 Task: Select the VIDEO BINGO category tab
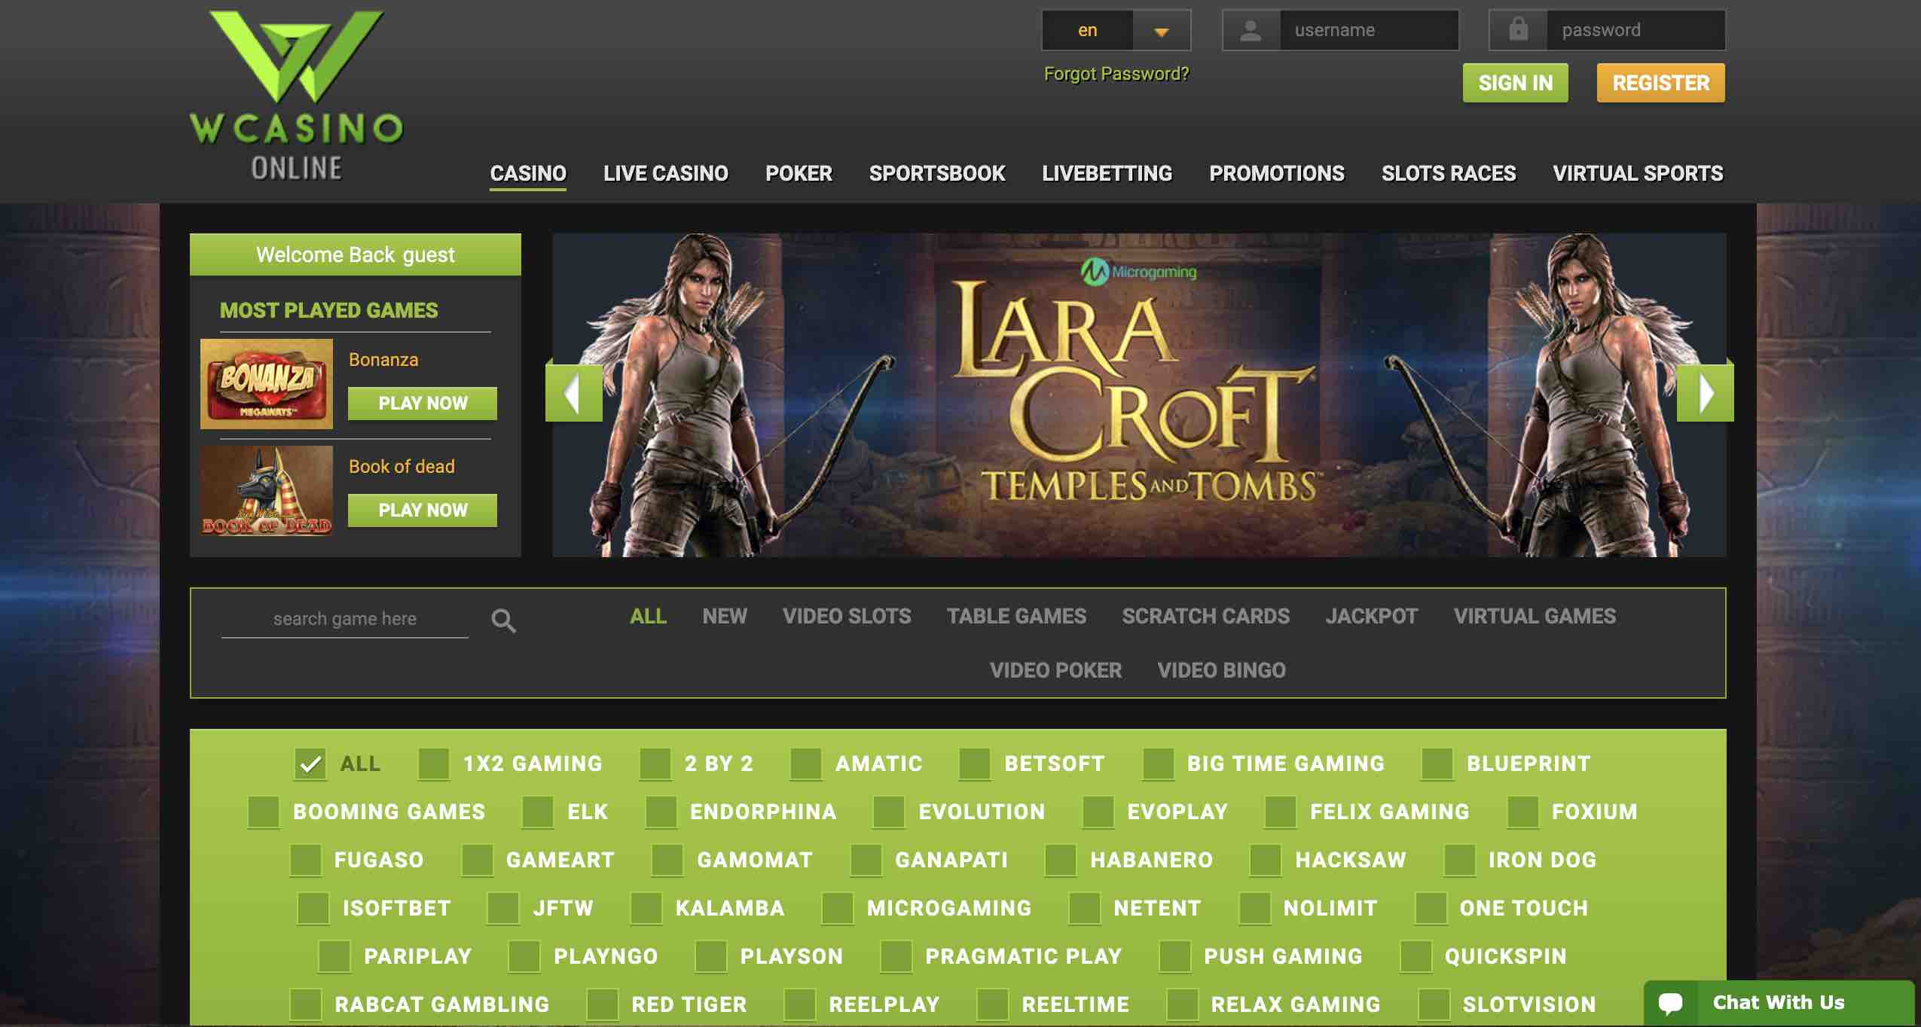(x=1221, y=670)
